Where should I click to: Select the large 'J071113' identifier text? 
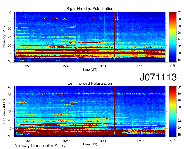click(x=158, y=77)
